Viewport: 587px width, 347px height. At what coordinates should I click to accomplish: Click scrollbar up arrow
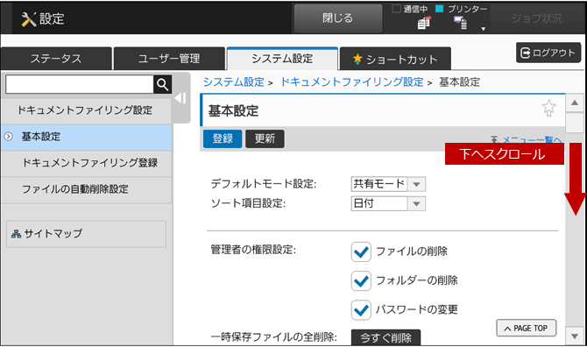tap(574, 103)
